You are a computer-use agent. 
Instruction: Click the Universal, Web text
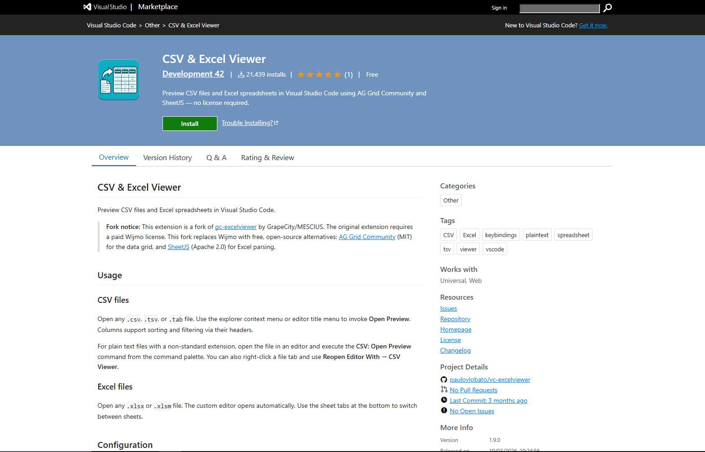461,281
